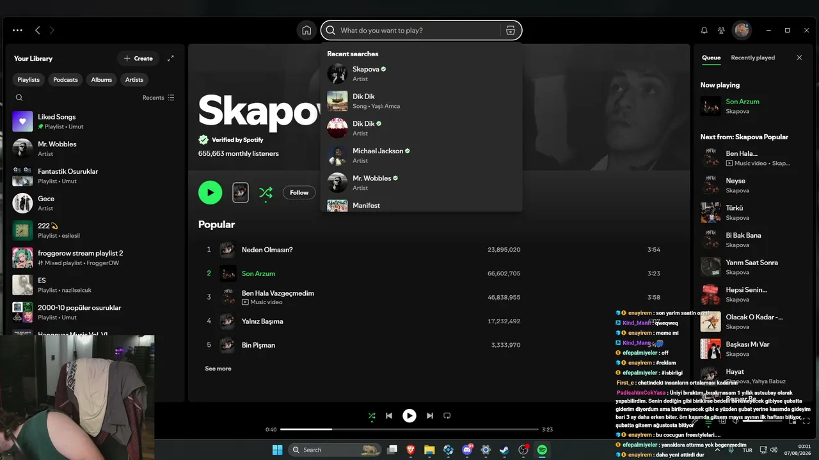Open Task View on the taskbar
The image size is (819, 460).
(392, 450)
